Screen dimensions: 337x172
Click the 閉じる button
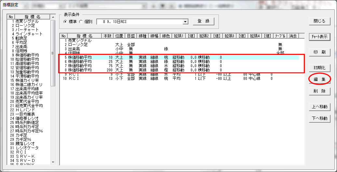coord(319,21)
